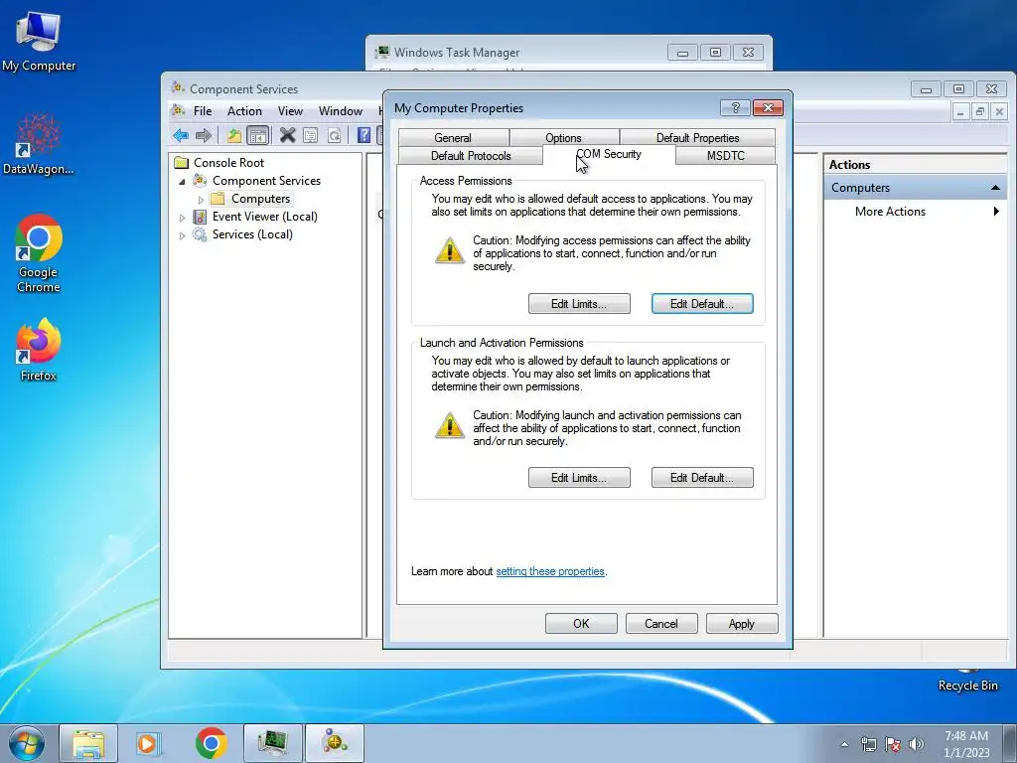Click Cancel in My Computer Properties
This screenshot has width=1017, height=763.
tap(661, 624)
